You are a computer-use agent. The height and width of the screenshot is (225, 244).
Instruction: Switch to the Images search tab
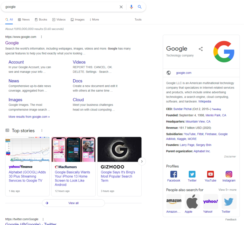(78, 20)
